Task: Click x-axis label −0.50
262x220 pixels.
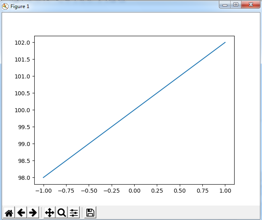Action: tap(89, 191)
